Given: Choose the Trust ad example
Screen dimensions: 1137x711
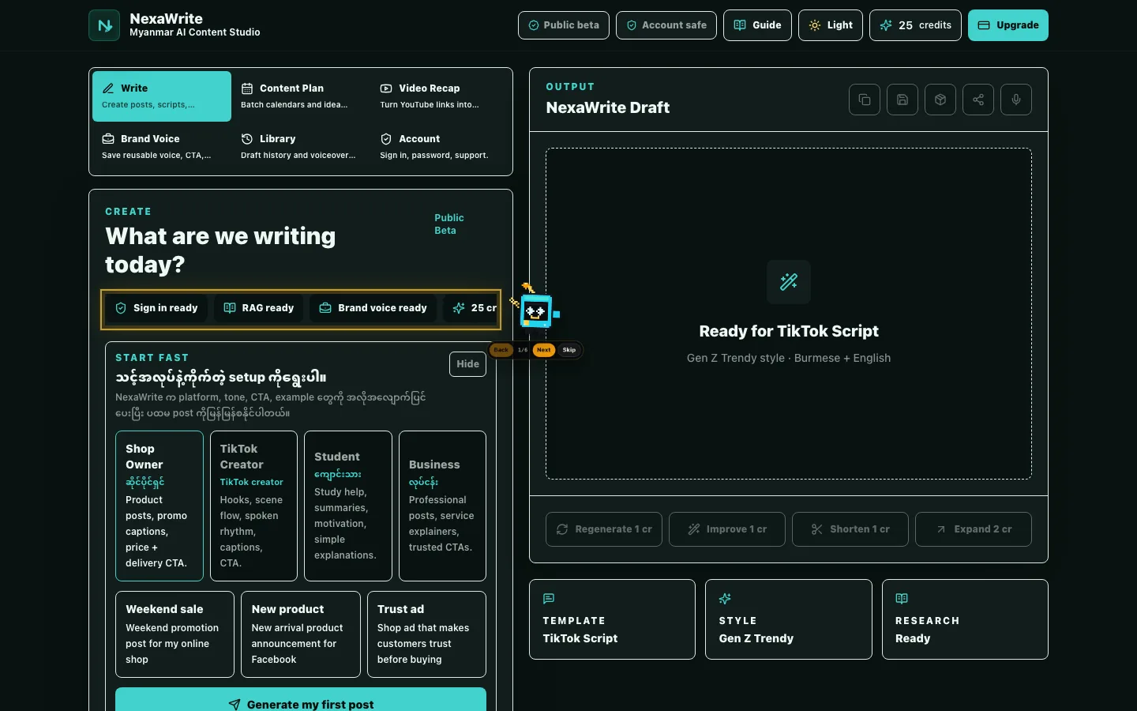Looking at the screenshot, I should tap(426, 634).
